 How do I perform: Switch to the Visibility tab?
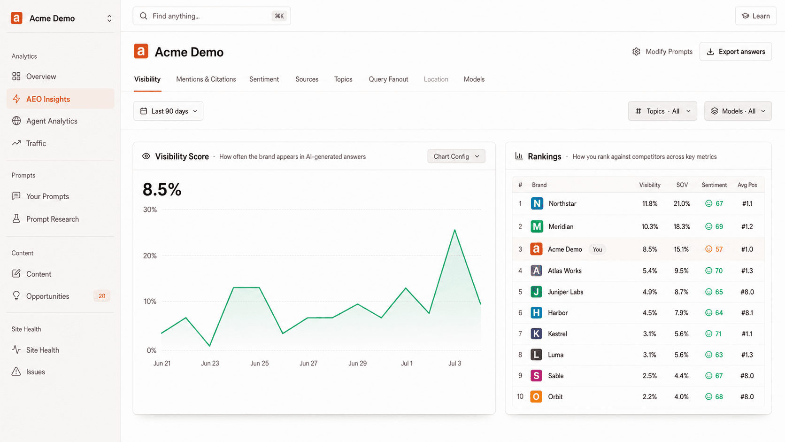pos(147,79)
